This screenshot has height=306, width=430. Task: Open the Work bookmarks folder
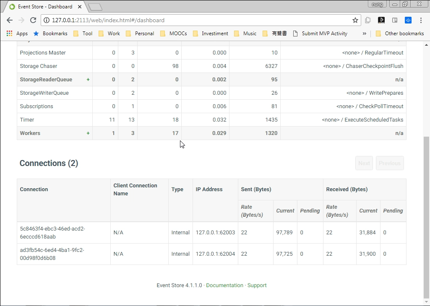109,34
